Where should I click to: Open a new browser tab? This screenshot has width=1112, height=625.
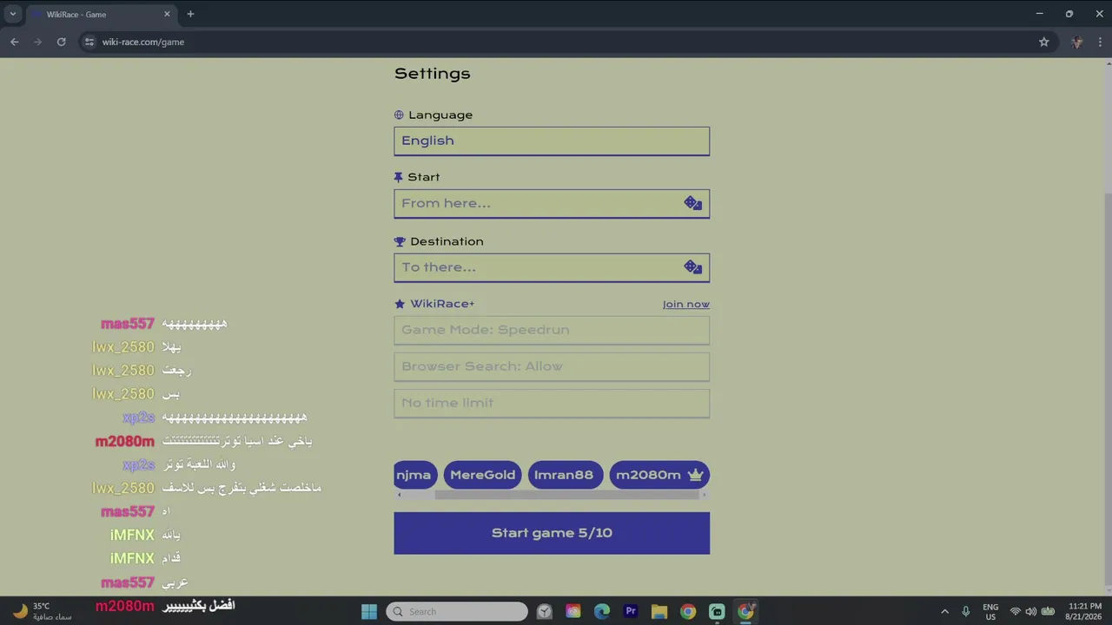190,14
